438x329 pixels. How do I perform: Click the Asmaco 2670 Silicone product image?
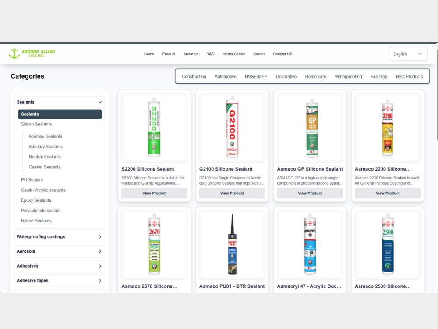pos(154,245)
